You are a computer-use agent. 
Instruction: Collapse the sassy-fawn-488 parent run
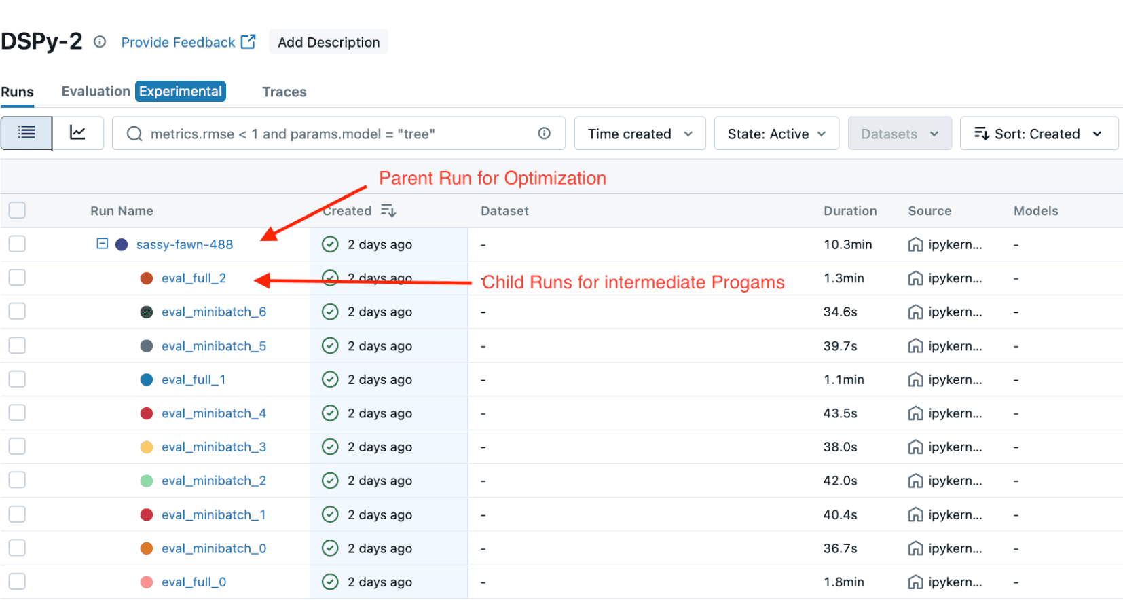pos(103,243)
